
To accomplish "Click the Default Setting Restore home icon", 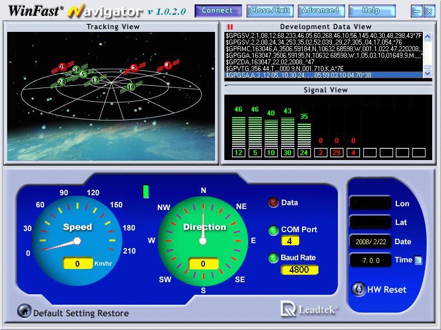I will pos(24,311).
